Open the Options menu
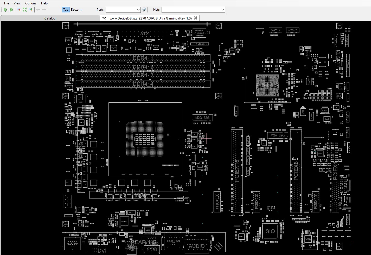 (x=31, y=3)
